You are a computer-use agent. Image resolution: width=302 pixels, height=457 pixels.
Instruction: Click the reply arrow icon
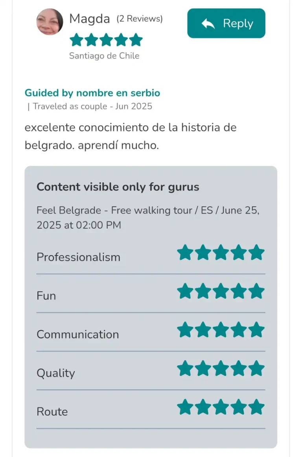[208, 24]
